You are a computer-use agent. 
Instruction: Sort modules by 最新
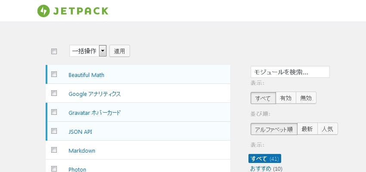[x=307, y=129]
